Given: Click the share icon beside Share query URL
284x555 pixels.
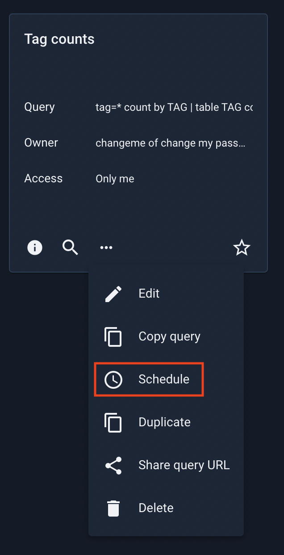Looking at the screenshot, I should (x=113, y=465).
